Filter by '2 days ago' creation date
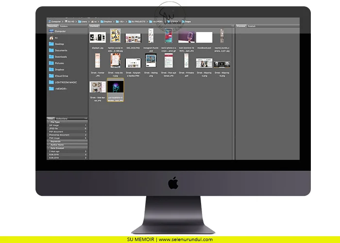 click(67, 152)
